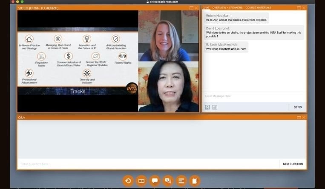Switch to the Chat tab
Screen dimensions: 325x189
206,8
